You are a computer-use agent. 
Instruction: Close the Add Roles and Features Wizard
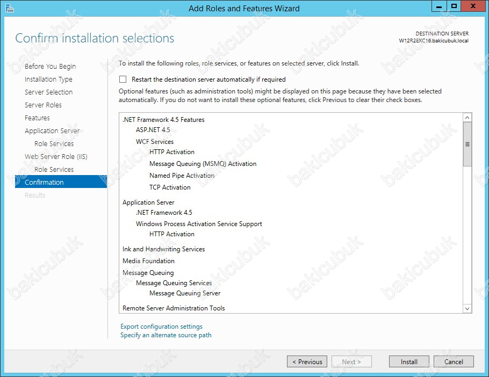[x=473, y=6]
